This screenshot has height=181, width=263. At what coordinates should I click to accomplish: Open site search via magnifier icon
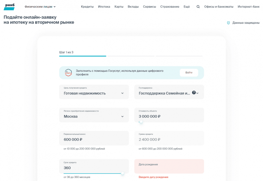198,7
